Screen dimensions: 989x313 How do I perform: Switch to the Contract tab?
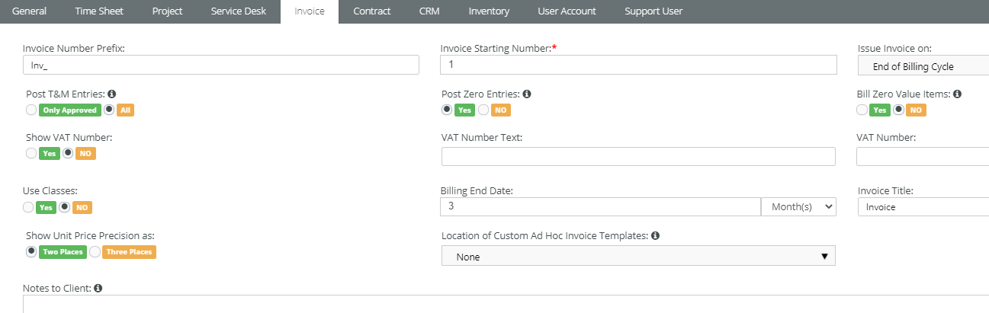pos(372,11)
